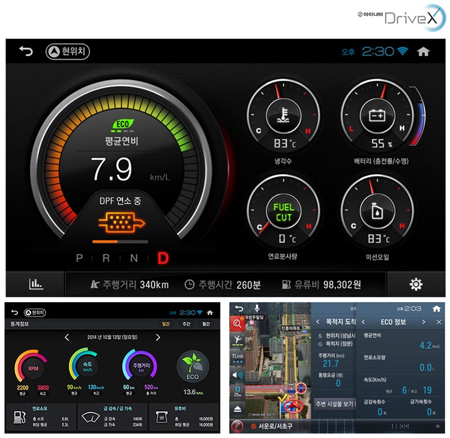Switch to the 주간 weekly tab
450x438 pixels.
click(185, 323)
